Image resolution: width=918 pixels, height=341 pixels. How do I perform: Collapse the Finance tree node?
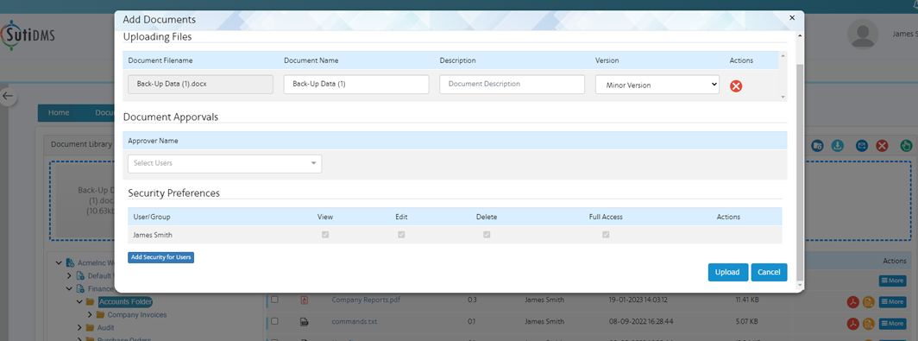tap(69, 288)
